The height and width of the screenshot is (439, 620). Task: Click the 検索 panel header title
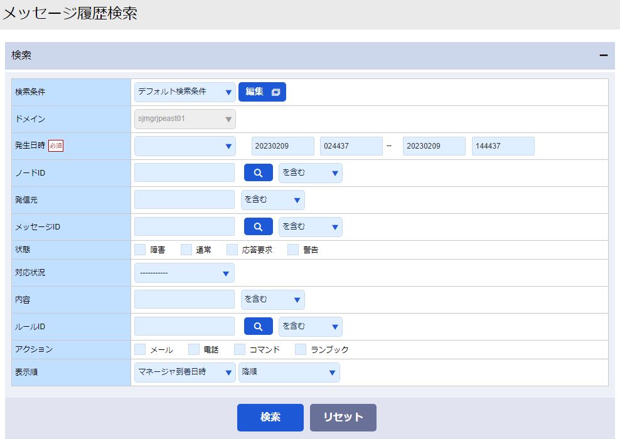point(21,55)
